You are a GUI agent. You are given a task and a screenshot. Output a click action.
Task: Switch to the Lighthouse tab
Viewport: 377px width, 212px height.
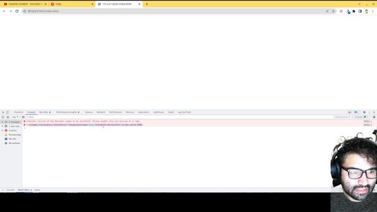tap(158, 112)
